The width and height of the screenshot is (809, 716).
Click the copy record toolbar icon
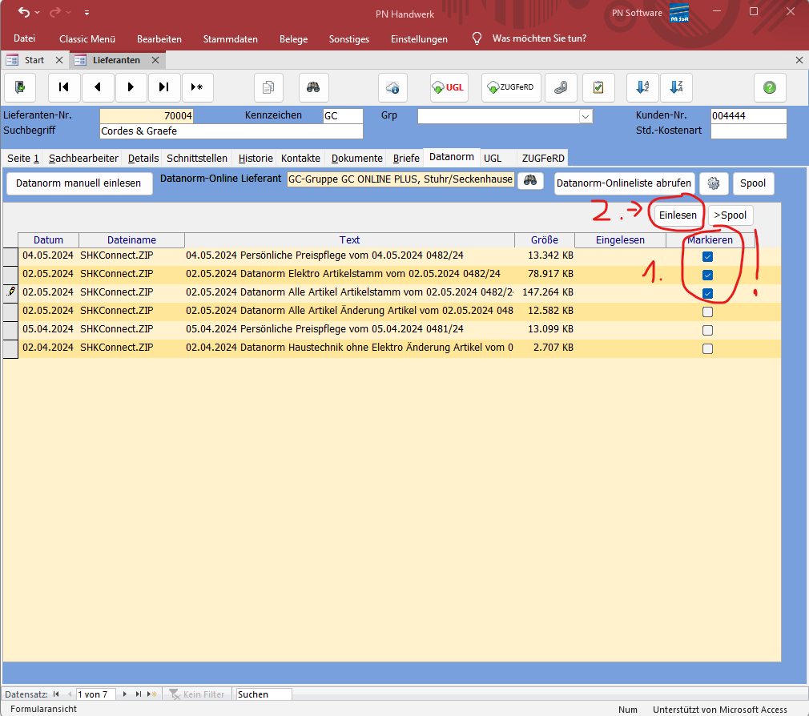[268, 87]
